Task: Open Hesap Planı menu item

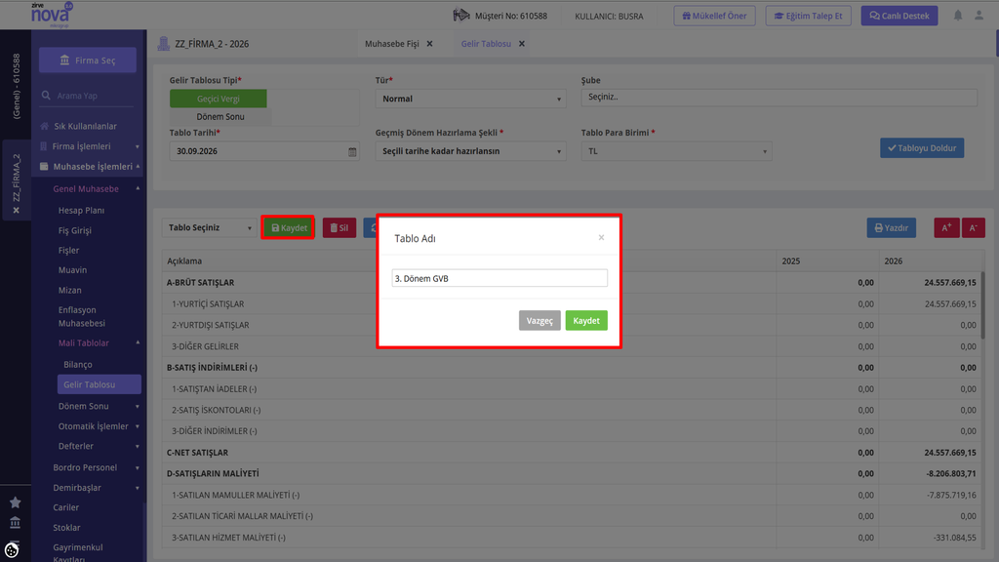Action: (82, 211)
